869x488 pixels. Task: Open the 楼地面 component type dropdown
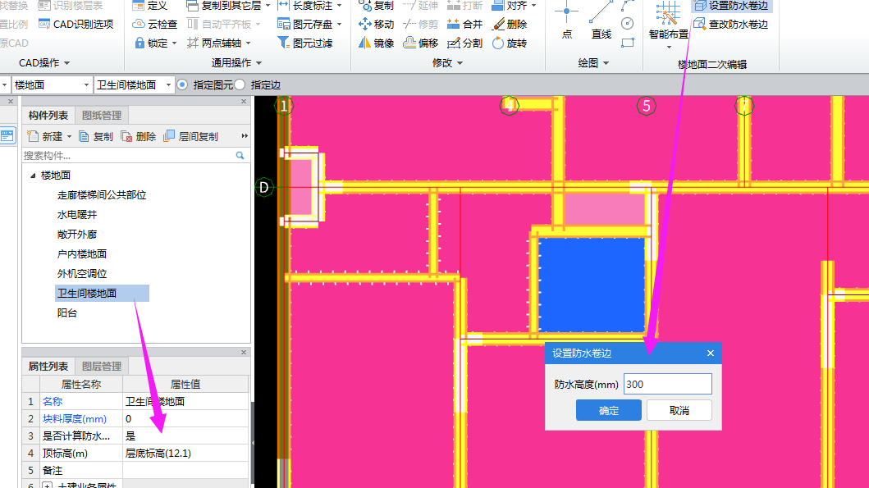[x=86, y=84]
